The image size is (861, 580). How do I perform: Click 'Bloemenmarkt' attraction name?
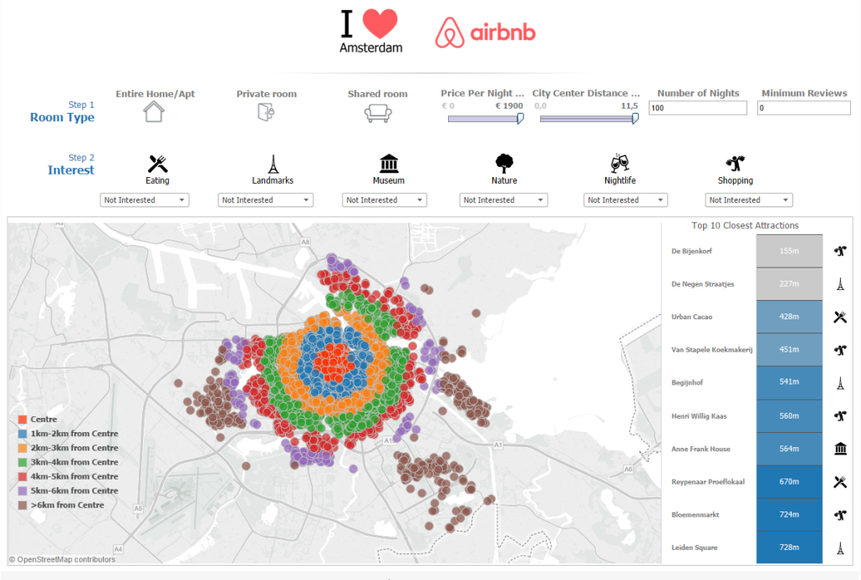[695, 515]
